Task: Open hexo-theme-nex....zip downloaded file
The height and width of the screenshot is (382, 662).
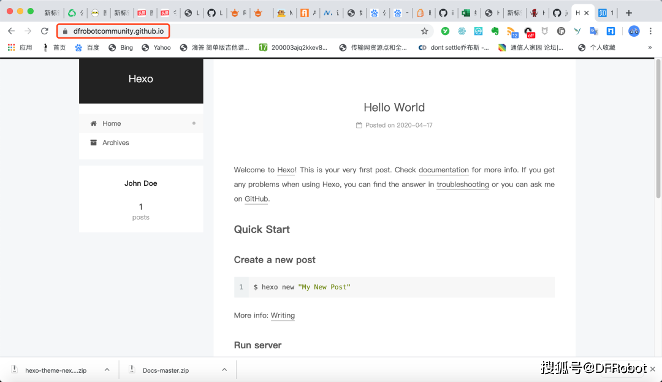Action: (x=56, y=370)
